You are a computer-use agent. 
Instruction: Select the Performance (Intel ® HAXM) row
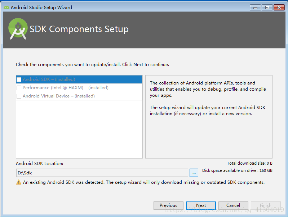tap(79, 88)
